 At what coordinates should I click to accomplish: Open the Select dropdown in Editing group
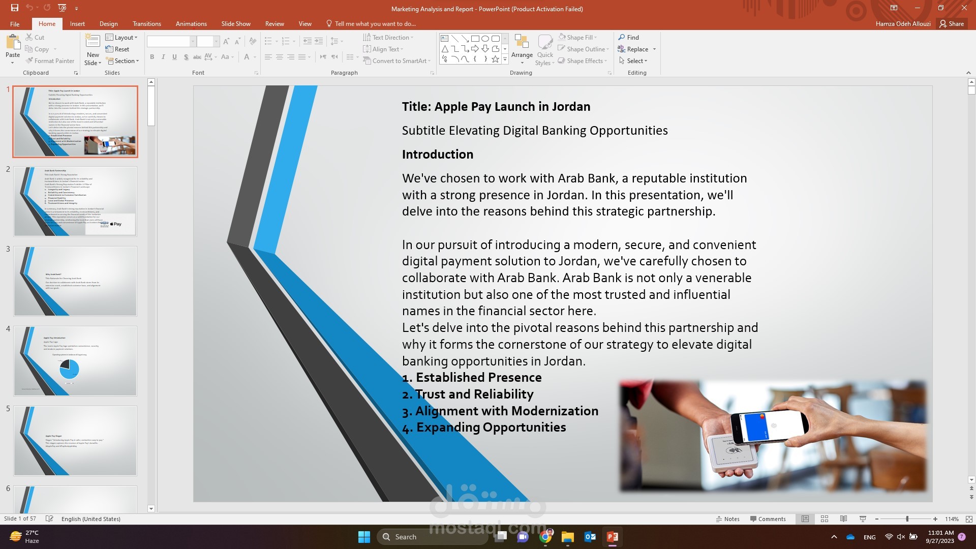[x=633, y=61]
